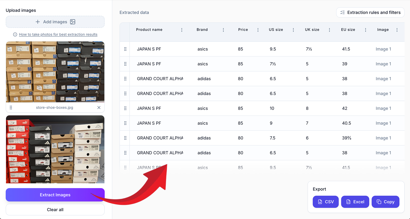Click the EU size 39 cell
The image size is (410, 219).
345,64
